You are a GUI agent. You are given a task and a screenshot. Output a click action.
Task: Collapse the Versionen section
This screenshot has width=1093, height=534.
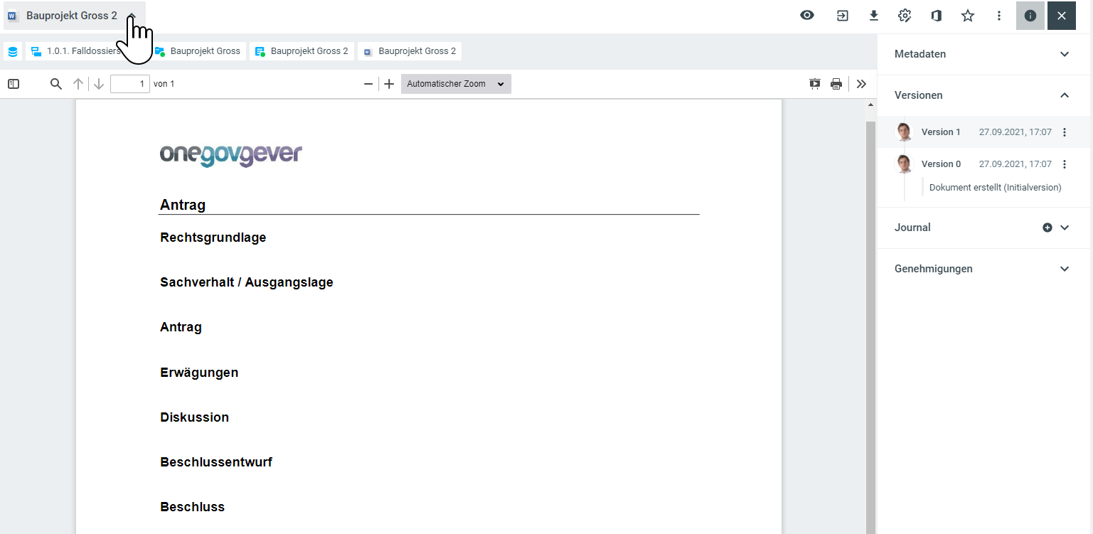pyautogui.click(x=1065, y=95)
